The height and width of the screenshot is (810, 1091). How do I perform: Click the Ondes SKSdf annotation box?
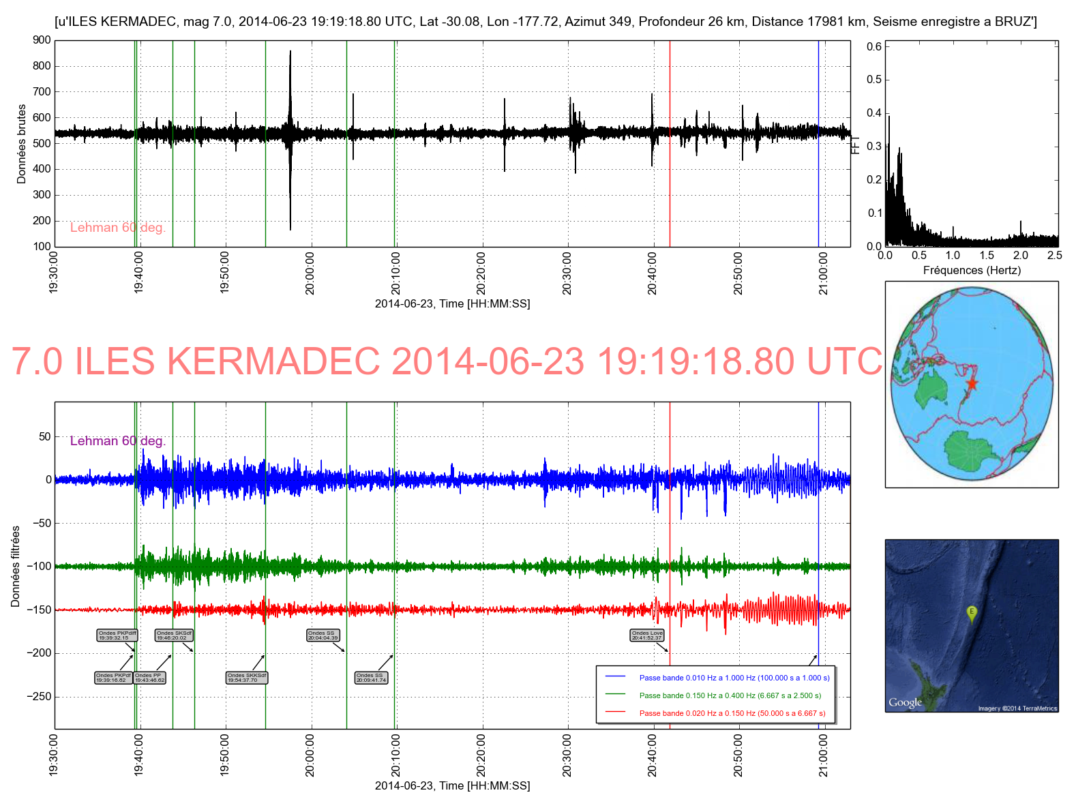click(x=174, y=635)
